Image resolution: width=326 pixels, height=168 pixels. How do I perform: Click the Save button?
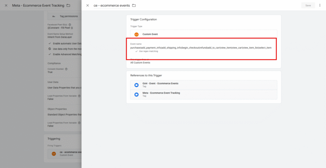308,6
